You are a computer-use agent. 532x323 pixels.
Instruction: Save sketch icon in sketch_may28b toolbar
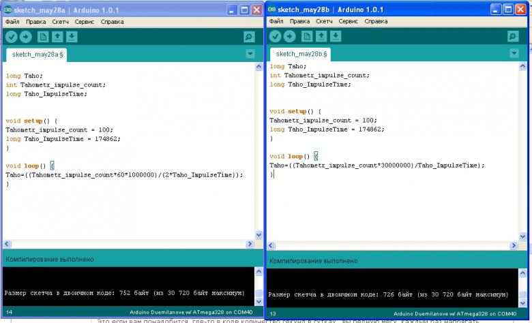336,36
